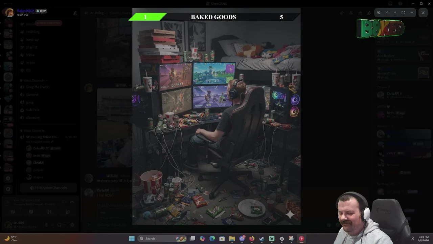Click the BakedKICK username in viewer header
Image resolution: width=433 pixels, height=244 pixels.
(x=26, y=11)
